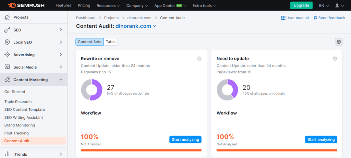Open the Extra tools dropdown
This screenshot has height=158, width=351.
coord(204,5)
